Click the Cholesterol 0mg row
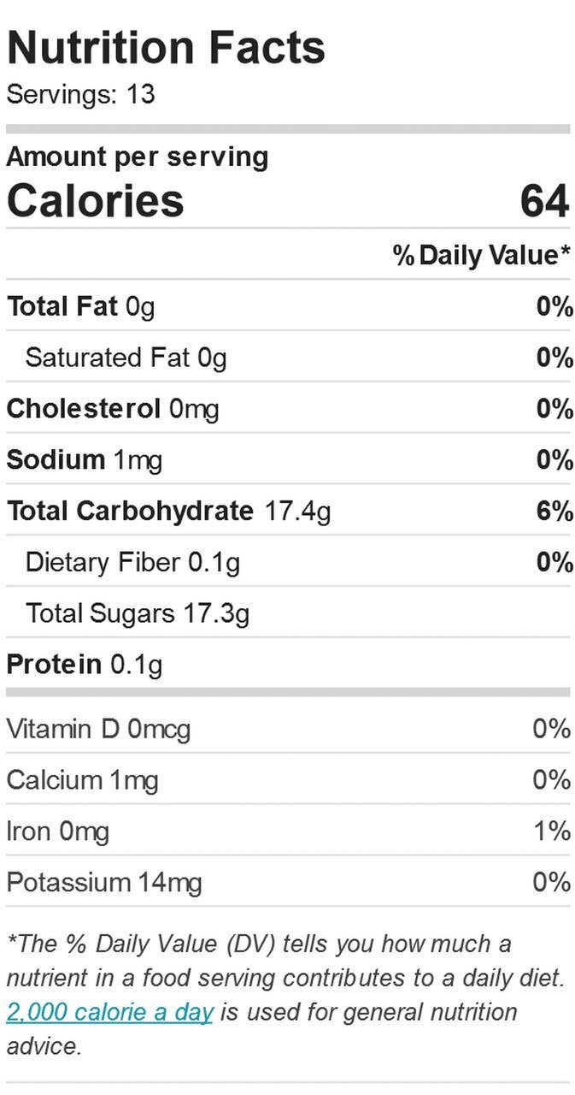The width and height of the screenshot is (575, 1095). pyautogui.click(x=113, y=409)
